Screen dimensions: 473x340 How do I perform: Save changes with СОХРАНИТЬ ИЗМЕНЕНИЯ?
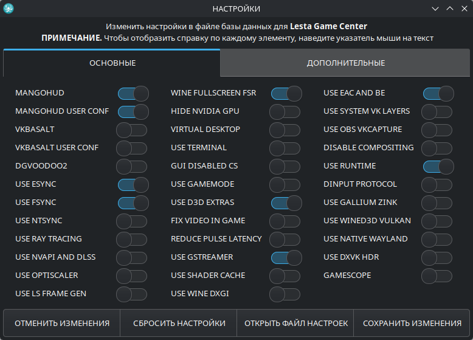pos(412,323)
